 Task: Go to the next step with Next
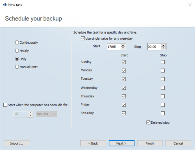[121, 143]
